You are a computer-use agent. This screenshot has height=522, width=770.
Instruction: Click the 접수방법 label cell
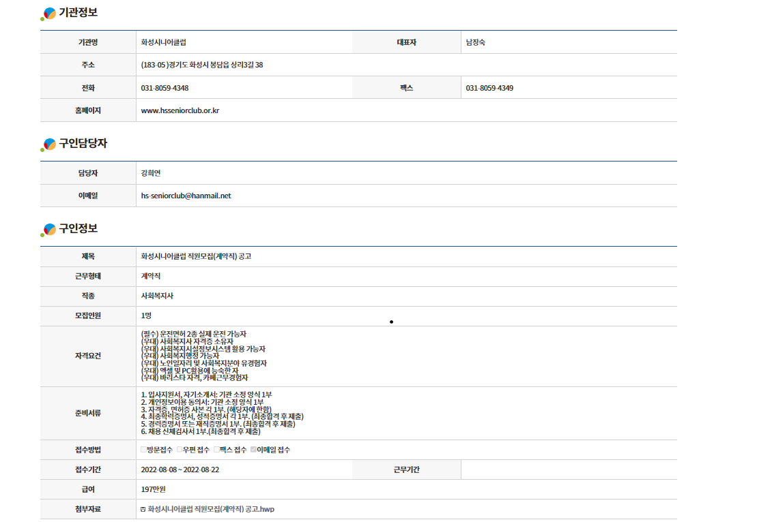88,450
